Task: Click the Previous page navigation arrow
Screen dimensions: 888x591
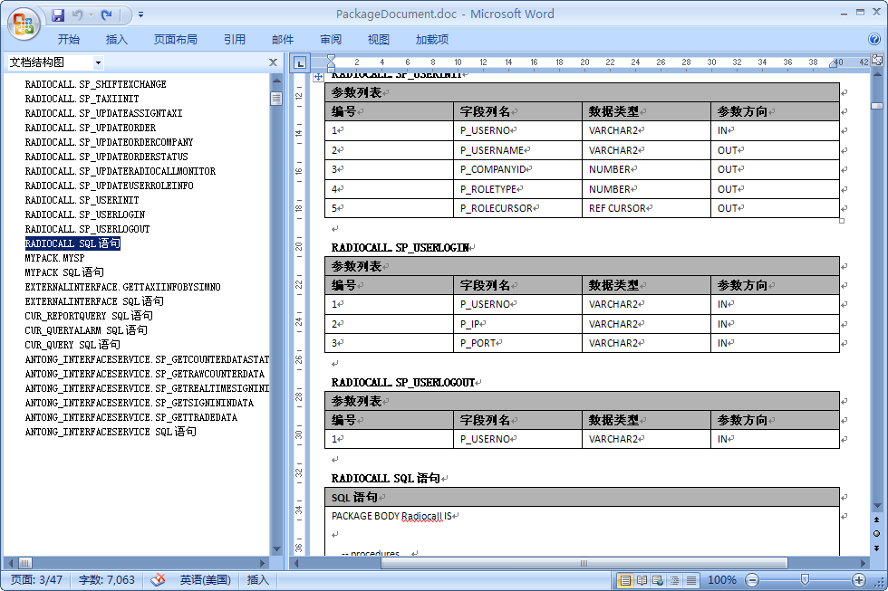Action: click(x=877, y=520)
